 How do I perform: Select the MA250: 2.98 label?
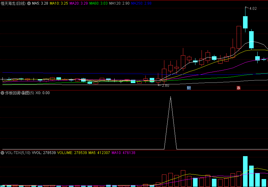tap(141, 3)
